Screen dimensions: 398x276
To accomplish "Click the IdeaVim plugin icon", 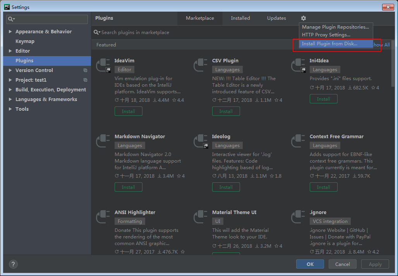I will click(103, 65).
